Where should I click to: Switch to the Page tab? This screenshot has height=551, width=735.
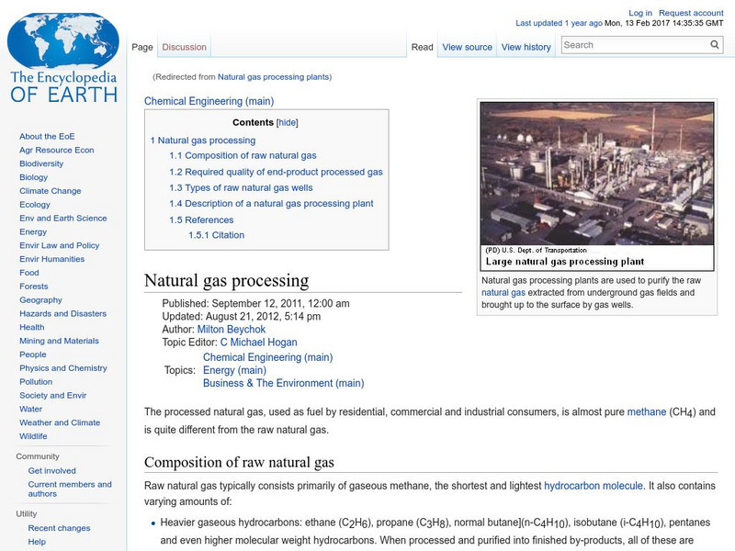(x=142, y=47)
